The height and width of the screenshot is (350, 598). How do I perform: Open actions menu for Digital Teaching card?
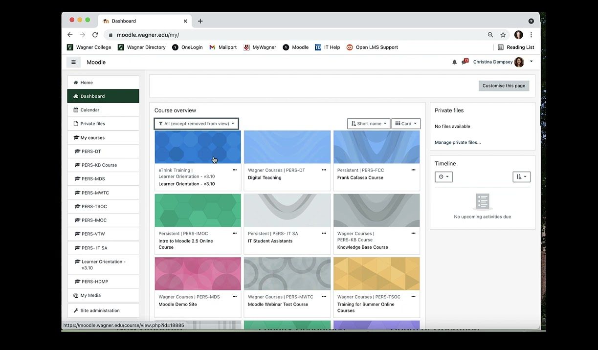(x=324, y=170)
